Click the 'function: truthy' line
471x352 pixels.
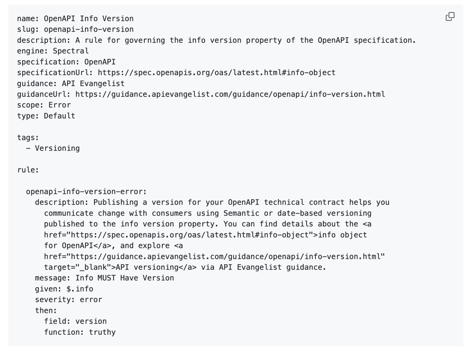coord(80,332)
